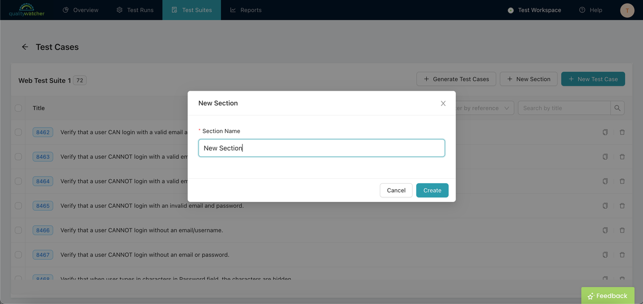Click the Help question mark icon

tap(582, 10)
